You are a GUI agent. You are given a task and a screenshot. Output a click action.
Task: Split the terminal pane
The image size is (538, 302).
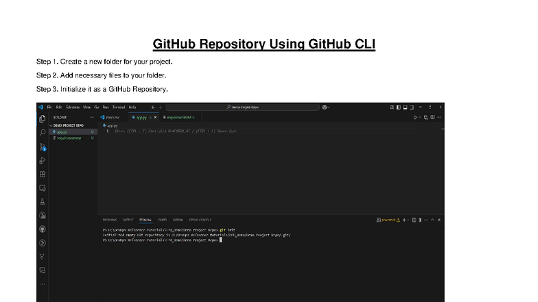point(414,221)
